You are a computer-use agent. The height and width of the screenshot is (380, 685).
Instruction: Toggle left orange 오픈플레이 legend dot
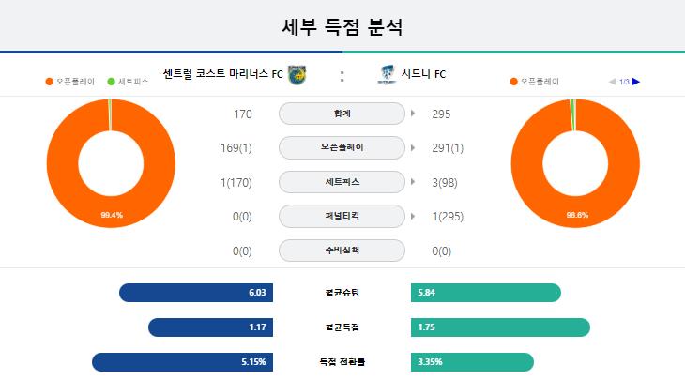pos(50,82)
